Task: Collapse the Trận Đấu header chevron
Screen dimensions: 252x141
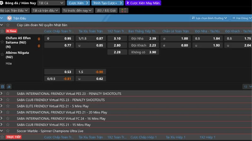Action: click(2, 18)
